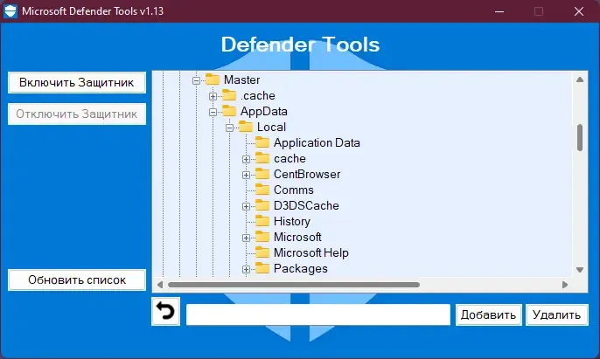Collapse the AppData tree node
The image size is (600, 359).
(x=213, y=112)
